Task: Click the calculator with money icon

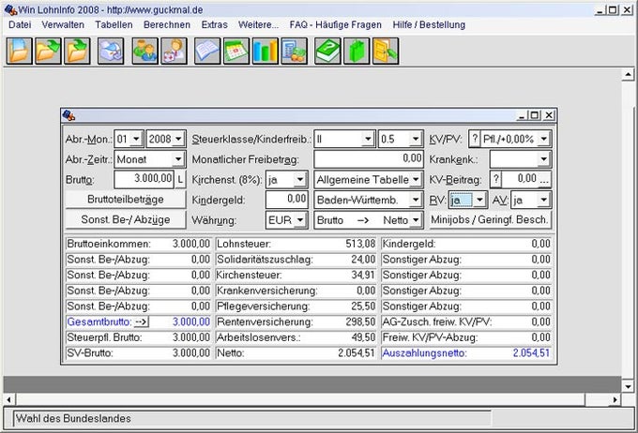Action: pyautogui.click(x=295, y=51)
